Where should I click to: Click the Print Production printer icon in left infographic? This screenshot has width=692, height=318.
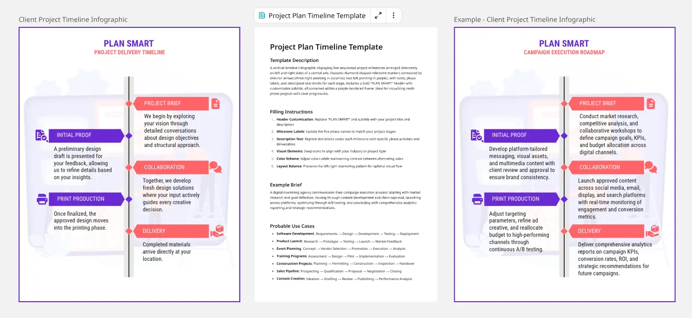(x=42, y=199)
